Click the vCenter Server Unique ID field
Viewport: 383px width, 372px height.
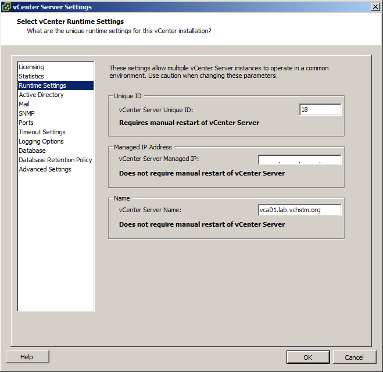tap(320, 109)
